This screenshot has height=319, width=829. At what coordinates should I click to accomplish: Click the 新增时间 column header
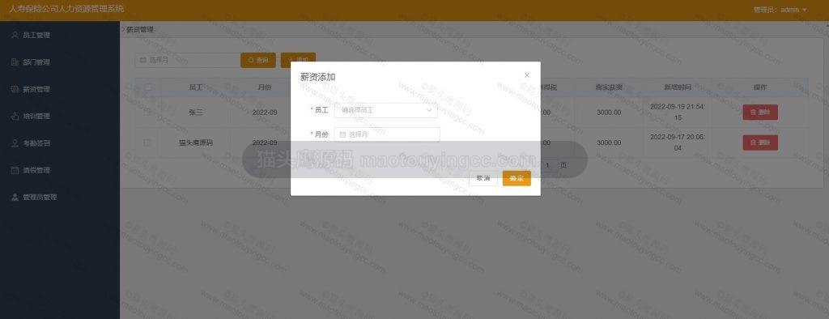click(678, 87)
